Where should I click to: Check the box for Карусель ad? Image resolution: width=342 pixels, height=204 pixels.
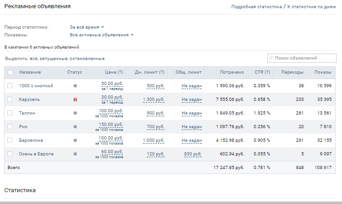tap(10, 99)
